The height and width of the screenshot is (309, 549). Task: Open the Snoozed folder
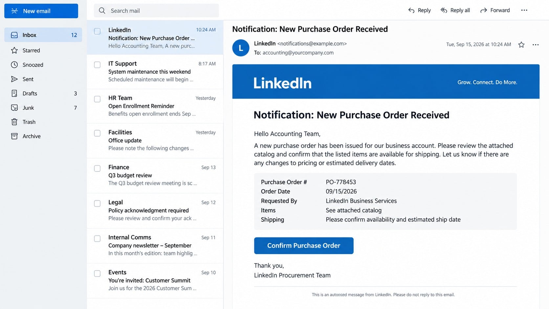[x=43, y=65]
